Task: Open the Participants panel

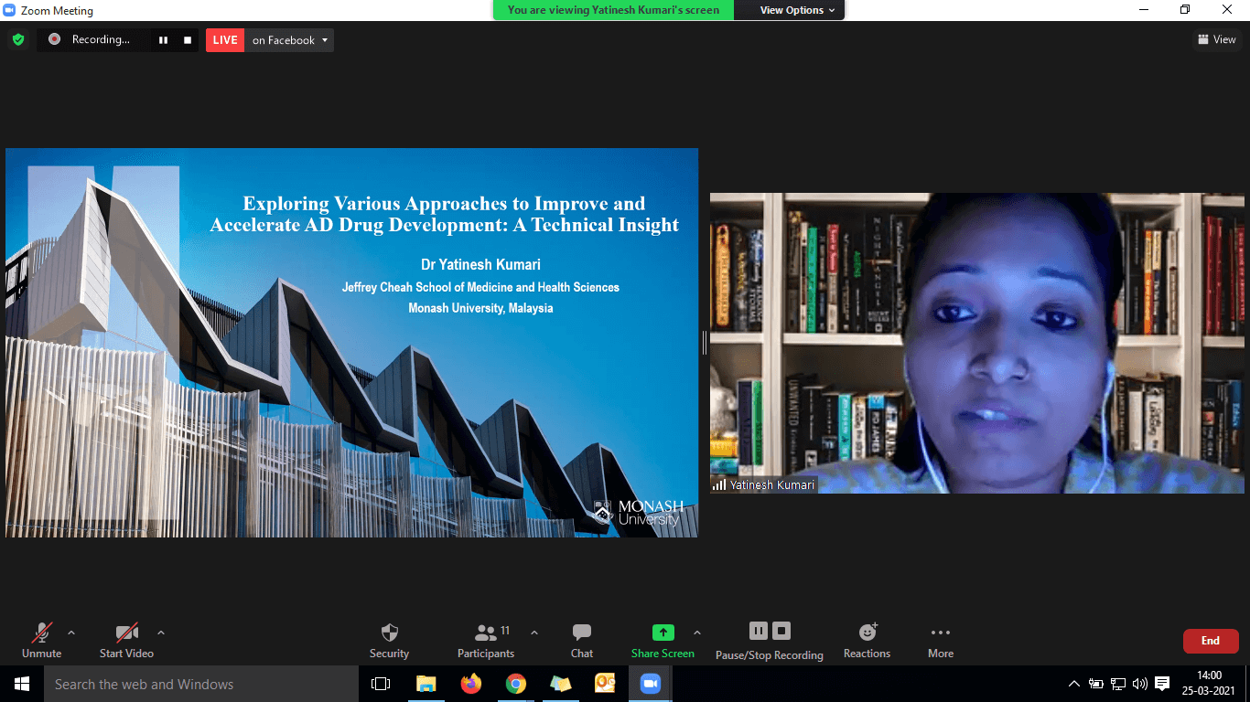Action: 486,641
